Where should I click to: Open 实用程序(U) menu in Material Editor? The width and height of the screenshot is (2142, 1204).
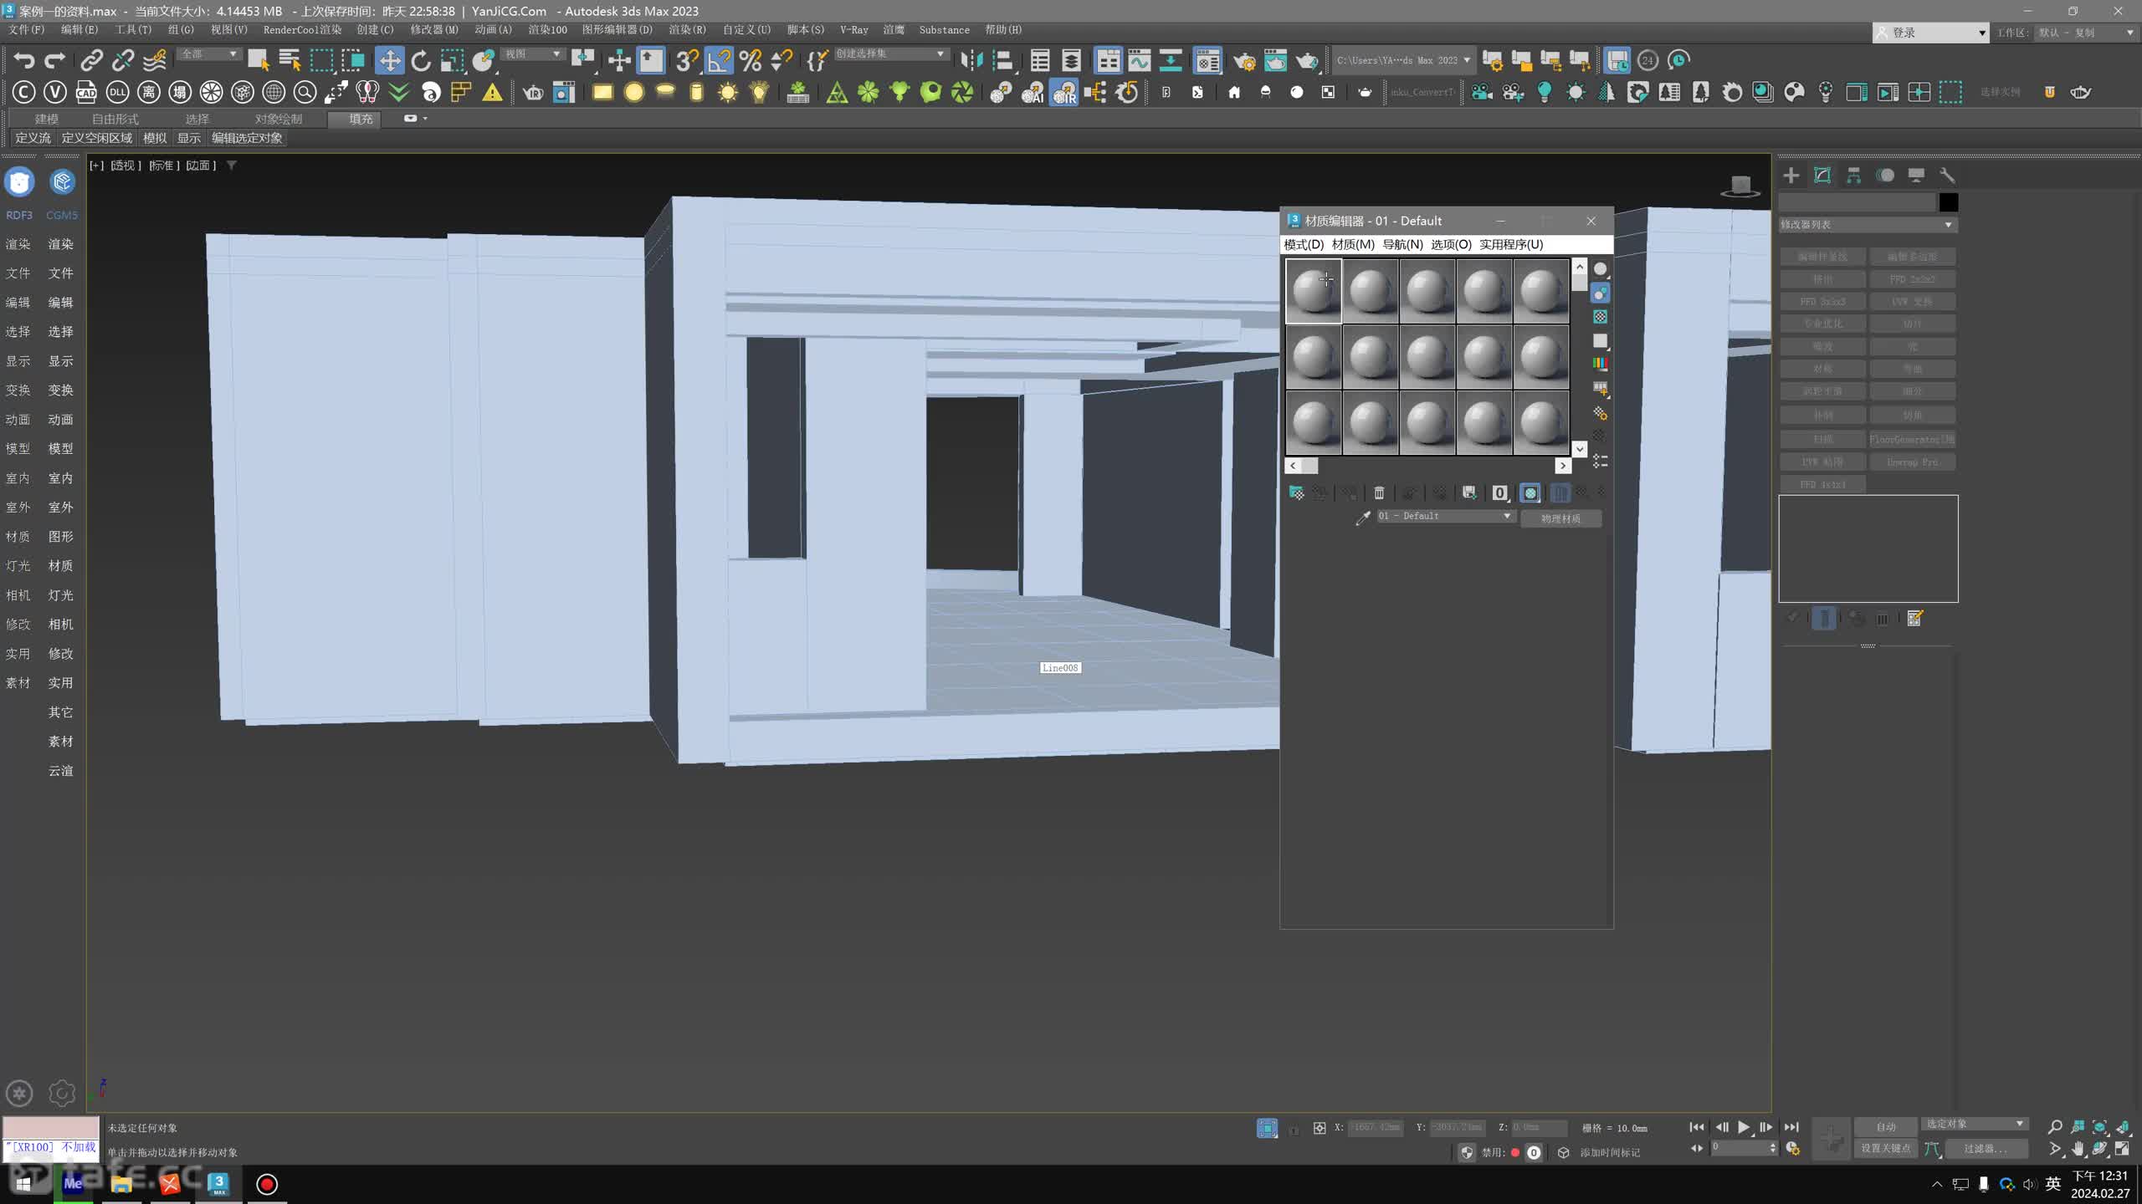[x=1510, y=244]
